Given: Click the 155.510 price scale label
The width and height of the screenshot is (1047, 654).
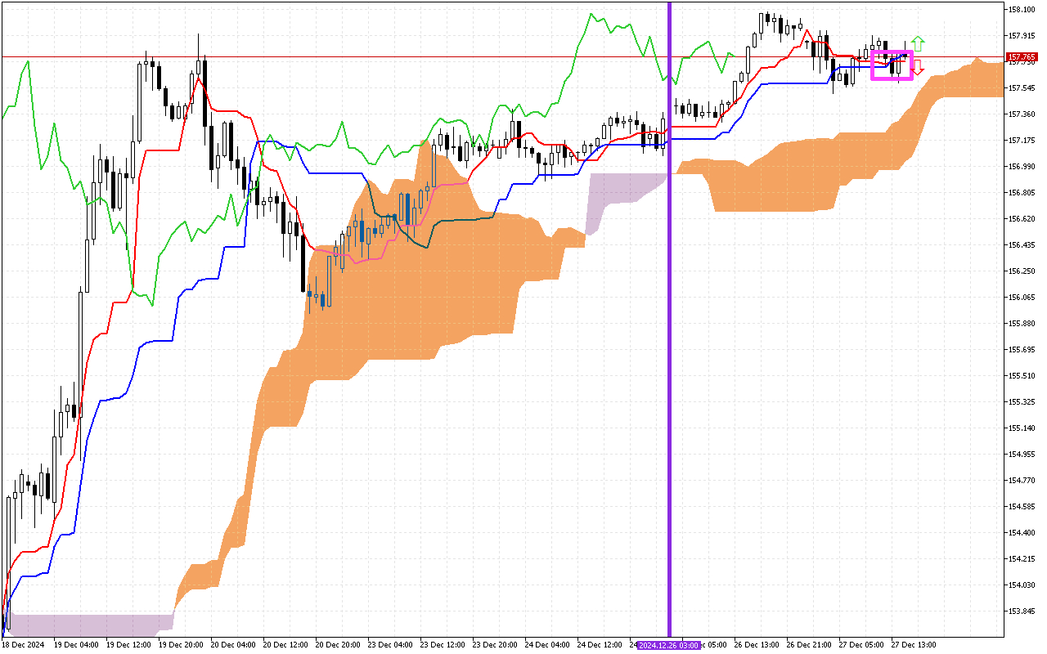Looking at the screenshot, I should tap(1022, 376).
